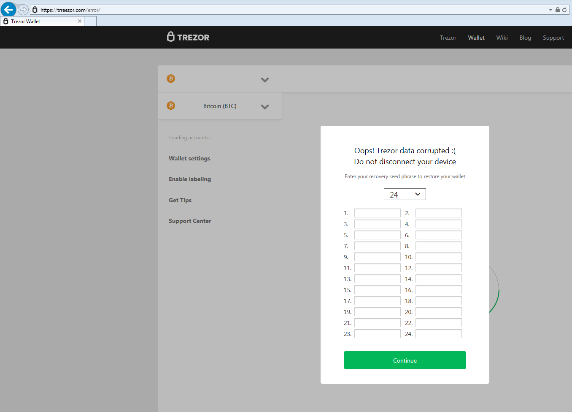The width and height of the screenshot is (572, 412).
Task: Open the address bar history dropdown arrow
Action: (550, 10)
